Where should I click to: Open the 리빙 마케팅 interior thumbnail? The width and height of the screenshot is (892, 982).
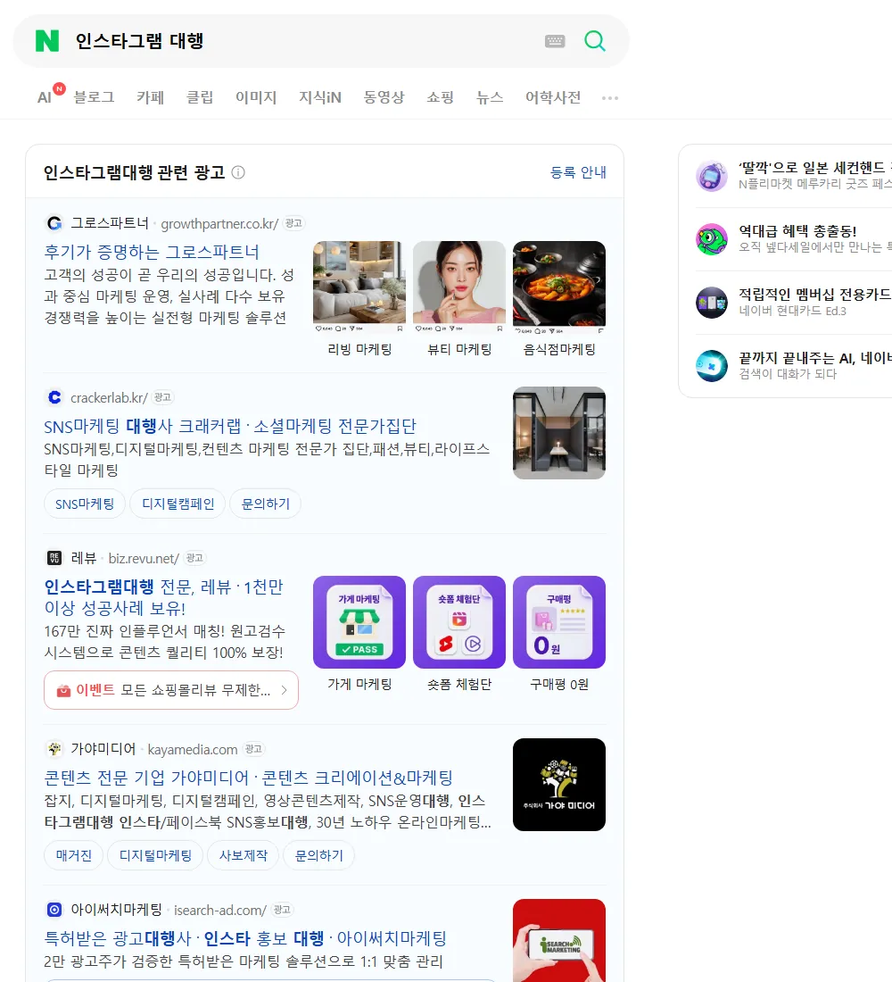point(359,287)
